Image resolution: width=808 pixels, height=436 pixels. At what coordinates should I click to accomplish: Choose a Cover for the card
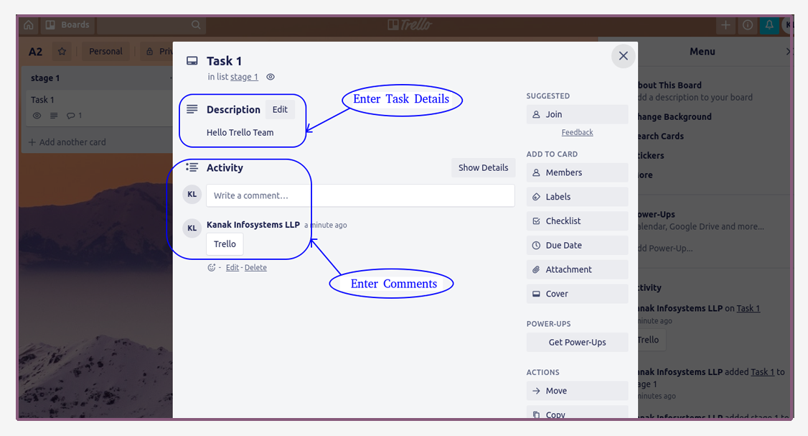(577, 294)
